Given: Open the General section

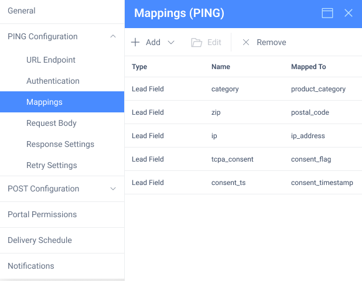Looking at the screenshot, I should (x=62, y=11).
